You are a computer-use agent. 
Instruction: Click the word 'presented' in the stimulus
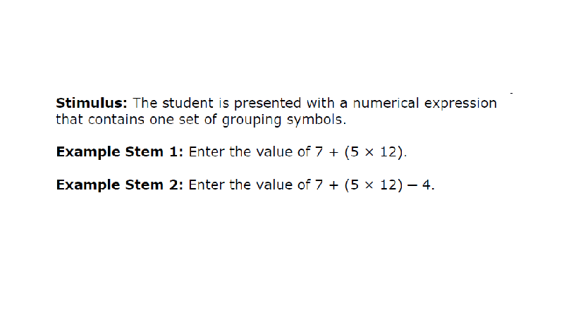268,104
